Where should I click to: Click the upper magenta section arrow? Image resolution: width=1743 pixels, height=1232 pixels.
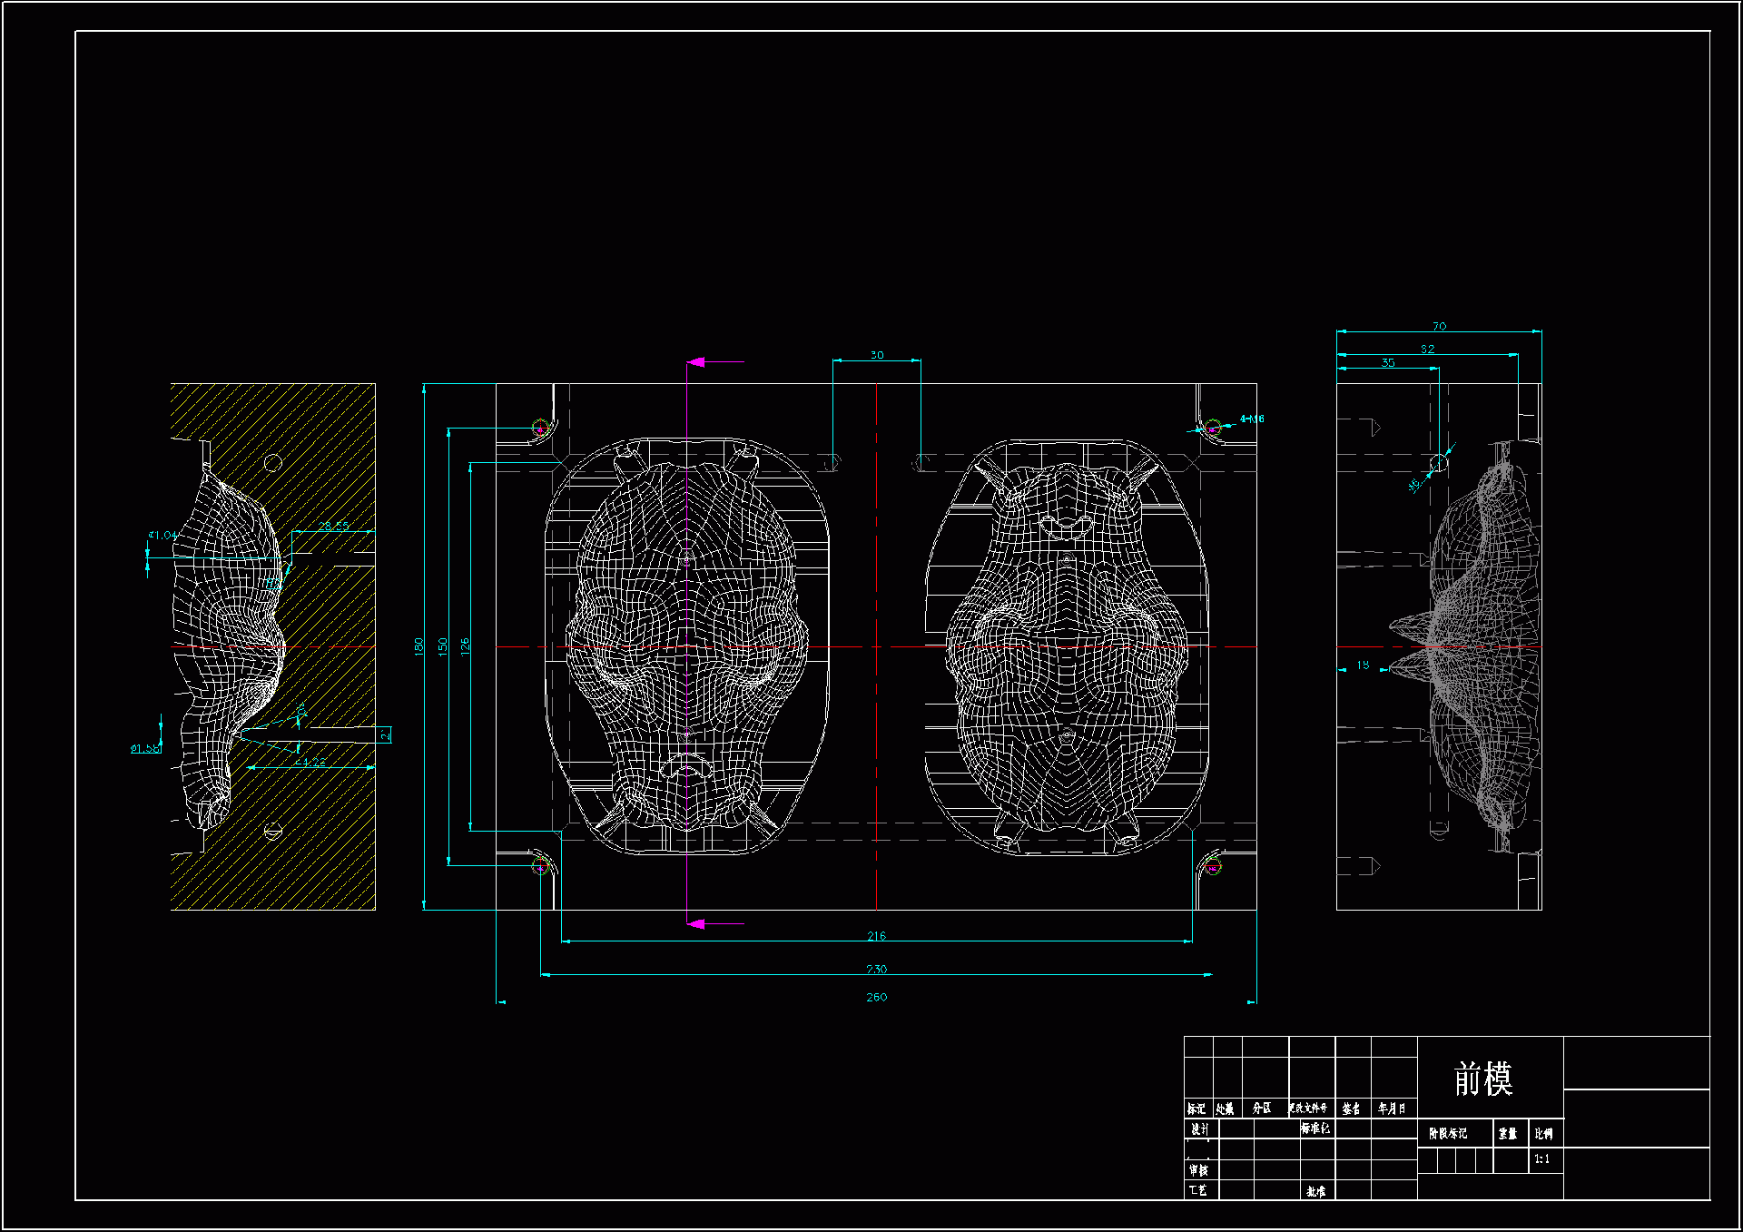pyautogui.click(x=697, y=362)
